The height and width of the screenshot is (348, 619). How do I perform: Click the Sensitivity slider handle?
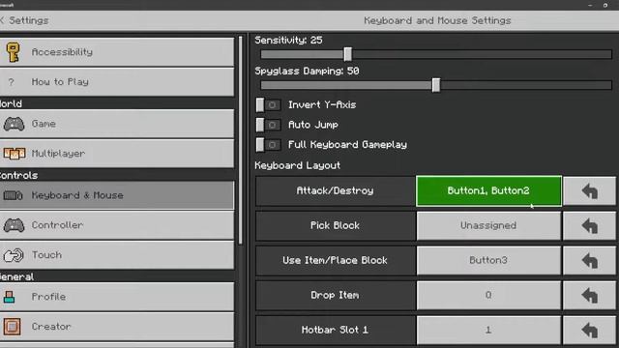[348, 54]
